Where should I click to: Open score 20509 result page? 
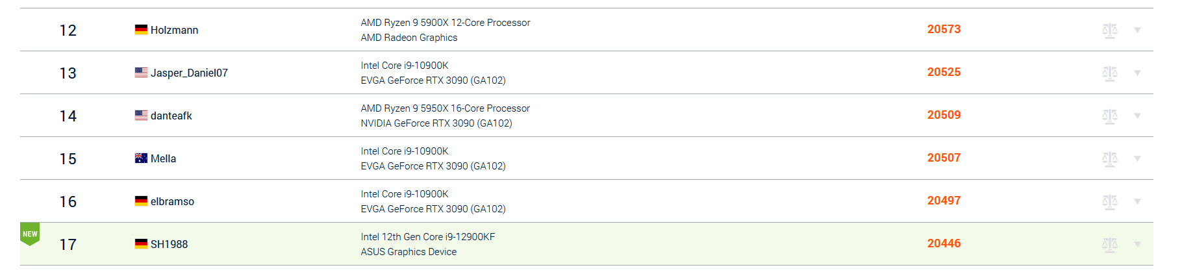pyautogui.click(x=944, y=116)
